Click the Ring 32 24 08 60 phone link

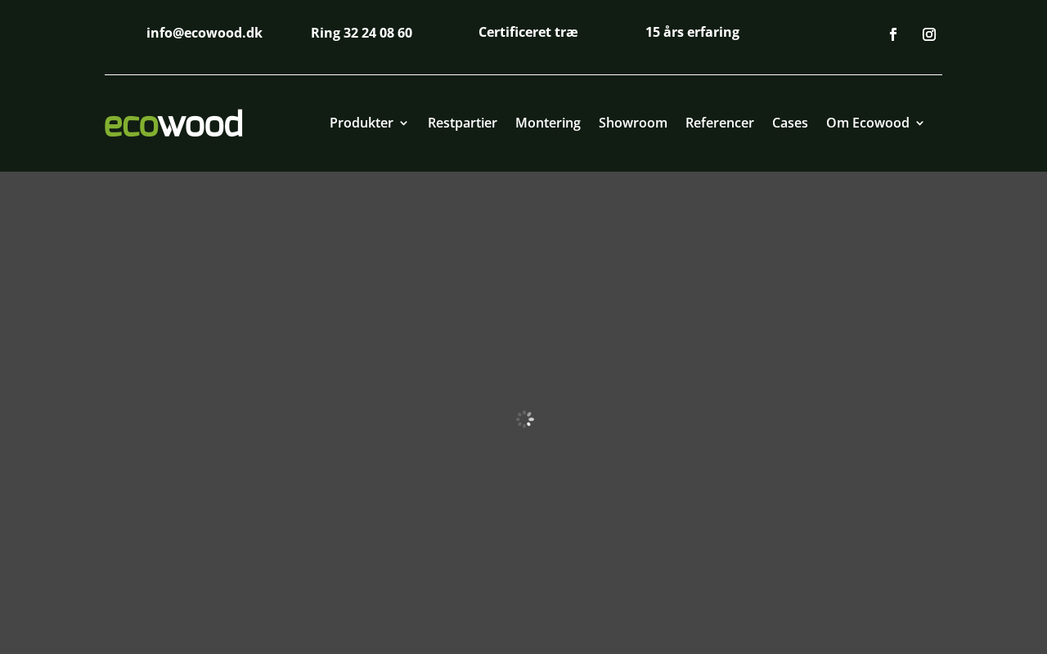pos(362,33)
